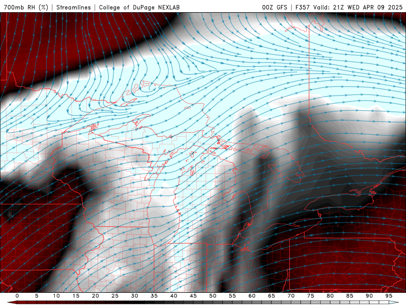
Task: Click the colorbar label "25"
Action: tap(115, 296)
